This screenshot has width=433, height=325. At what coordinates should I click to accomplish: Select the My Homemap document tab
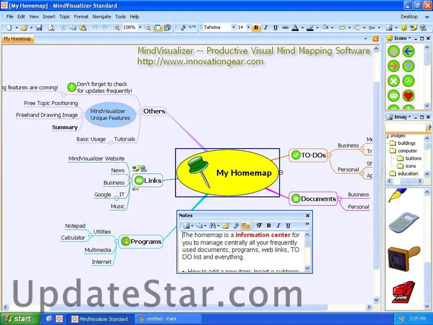pyautogui.click(x=17, y=39)
